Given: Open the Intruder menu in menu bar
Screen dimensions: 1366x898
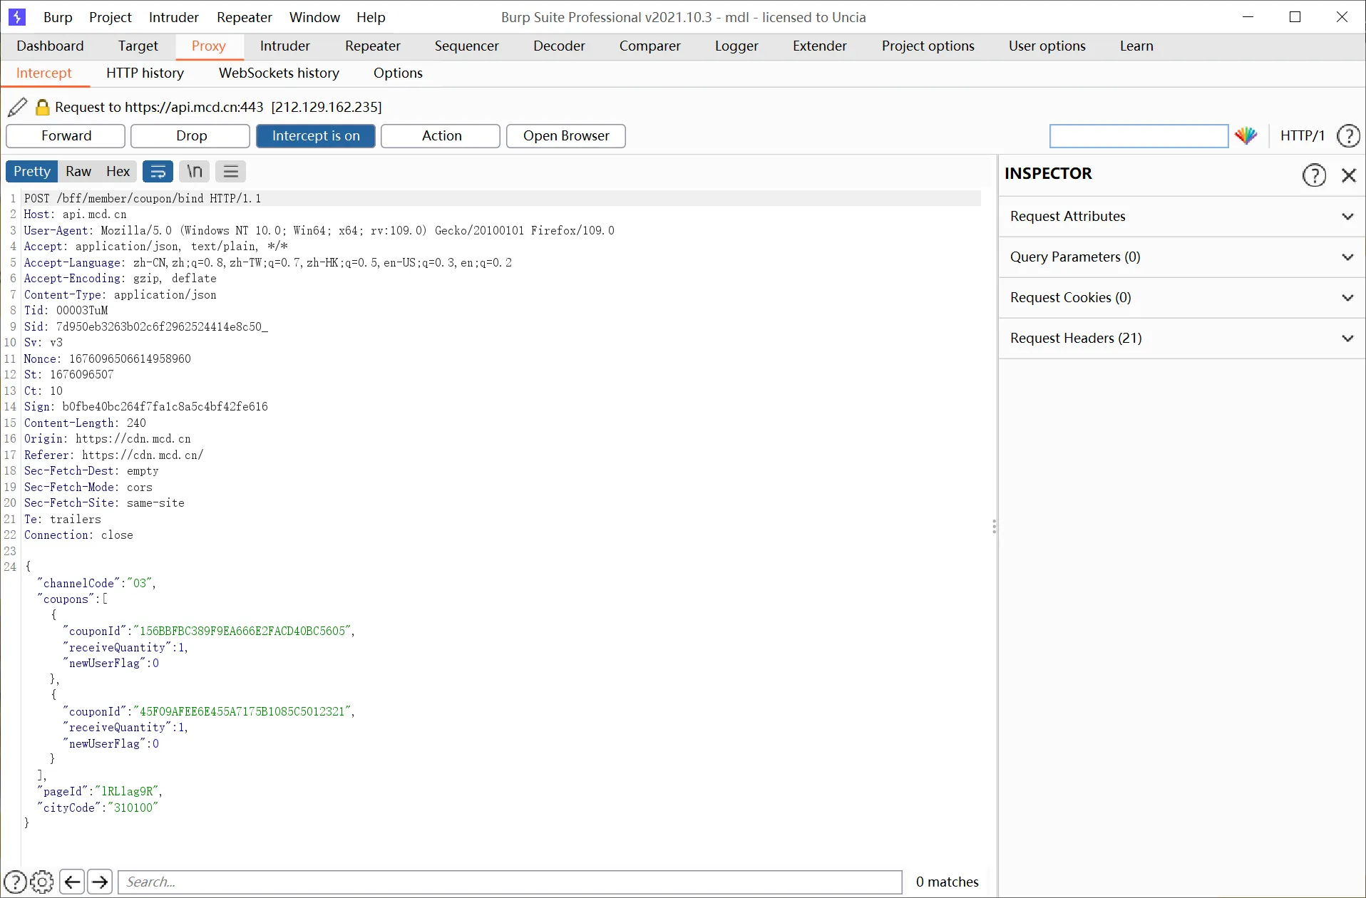Looking at the screenshot, I should 174,17.
